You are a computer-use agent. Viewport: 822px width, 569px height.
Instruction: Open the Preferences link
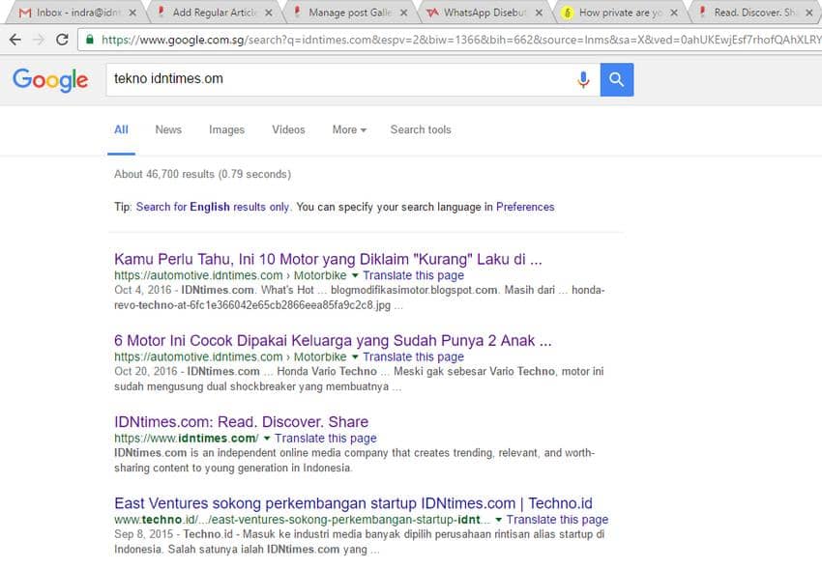pos(525,207)
